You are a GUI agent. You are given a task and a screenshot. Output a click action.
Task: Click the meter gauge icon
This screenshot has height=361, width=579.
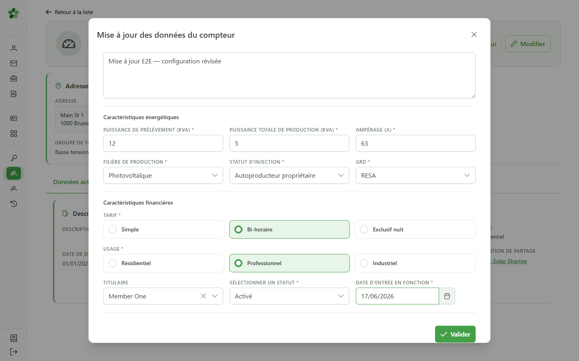coord(69,44)
